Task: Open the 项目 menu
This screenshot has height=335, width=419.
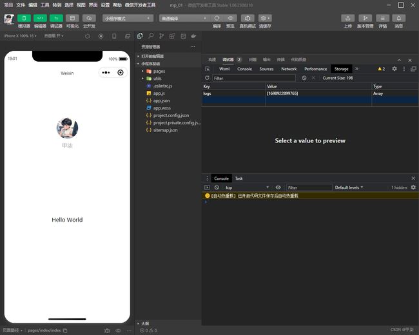Action: [8, 5]
